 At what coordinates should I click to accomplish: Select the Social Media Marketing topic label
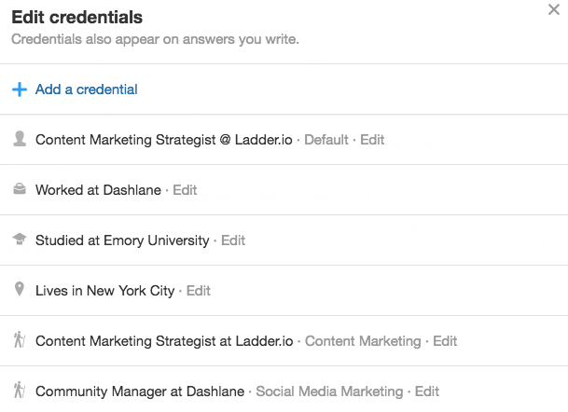(x=329, y=391)
